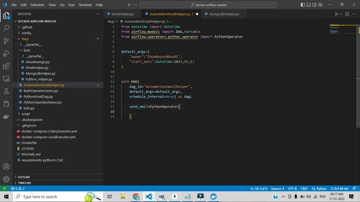Open the Search view in activity bar
The height and width of the screenshot is (202, 360).
[6, 28]
